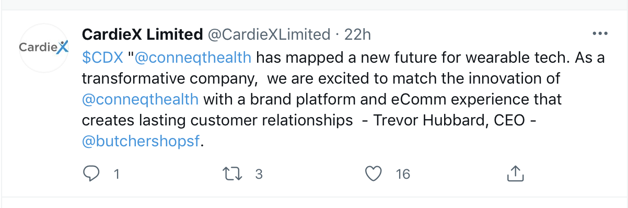Click the blue X in the CardieX logo
Screen dimensions: 628x208
62,47
